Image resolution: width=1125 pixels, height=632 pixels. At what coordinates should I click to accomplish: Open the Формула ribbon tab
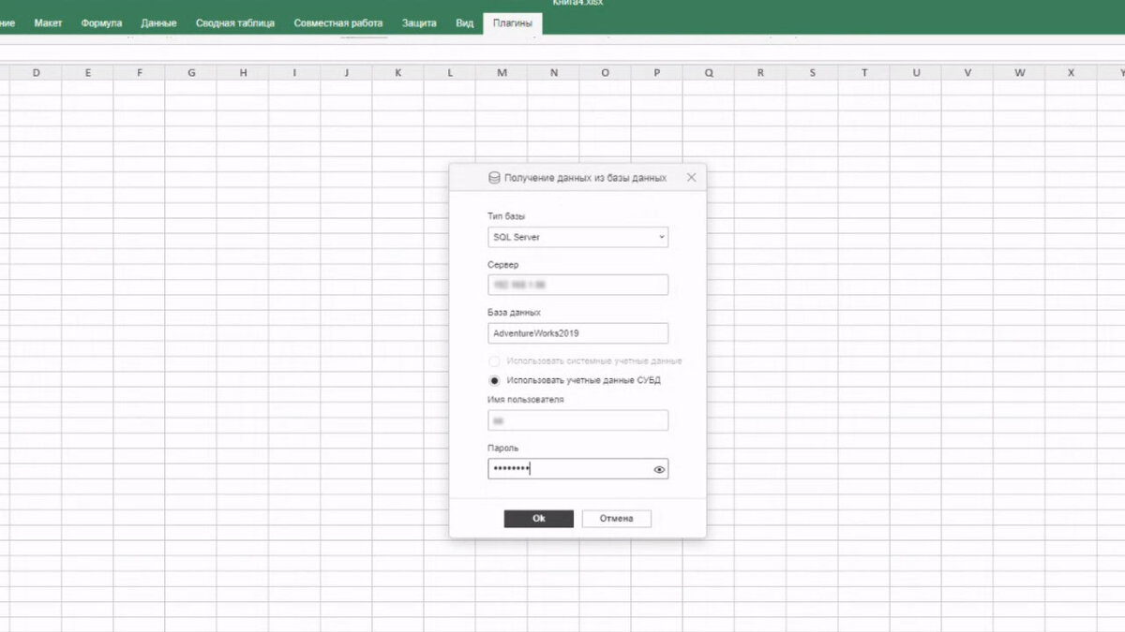101,22
